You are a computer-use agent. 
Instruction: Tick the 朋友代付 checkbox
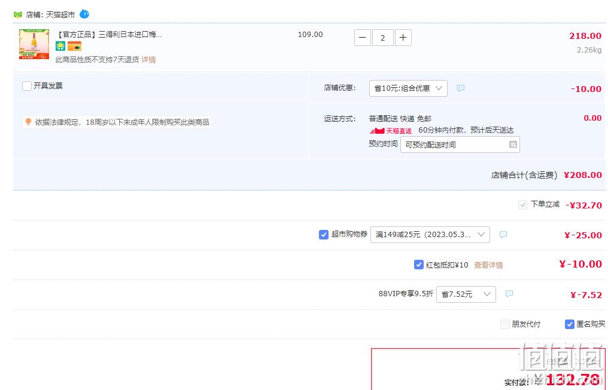click(505, 324)
